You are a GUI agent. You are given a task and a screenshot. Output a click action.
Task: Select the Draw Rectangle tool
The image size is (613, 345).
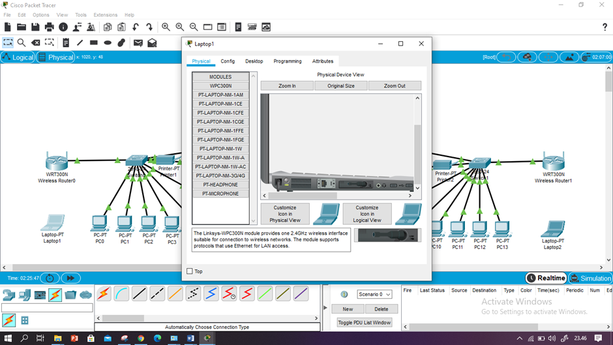click(x=93, y=42)
